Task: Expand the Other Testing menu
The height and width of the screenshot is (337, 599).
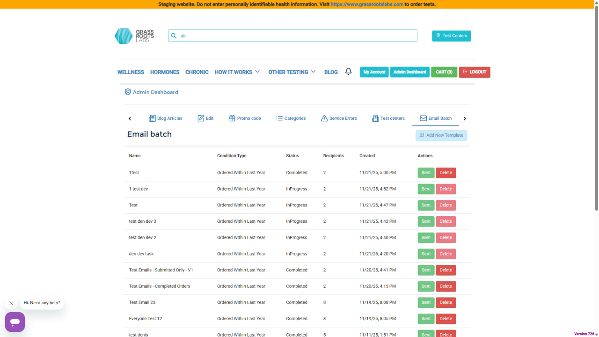Action: pyautogui.click(x=292, y=72)
